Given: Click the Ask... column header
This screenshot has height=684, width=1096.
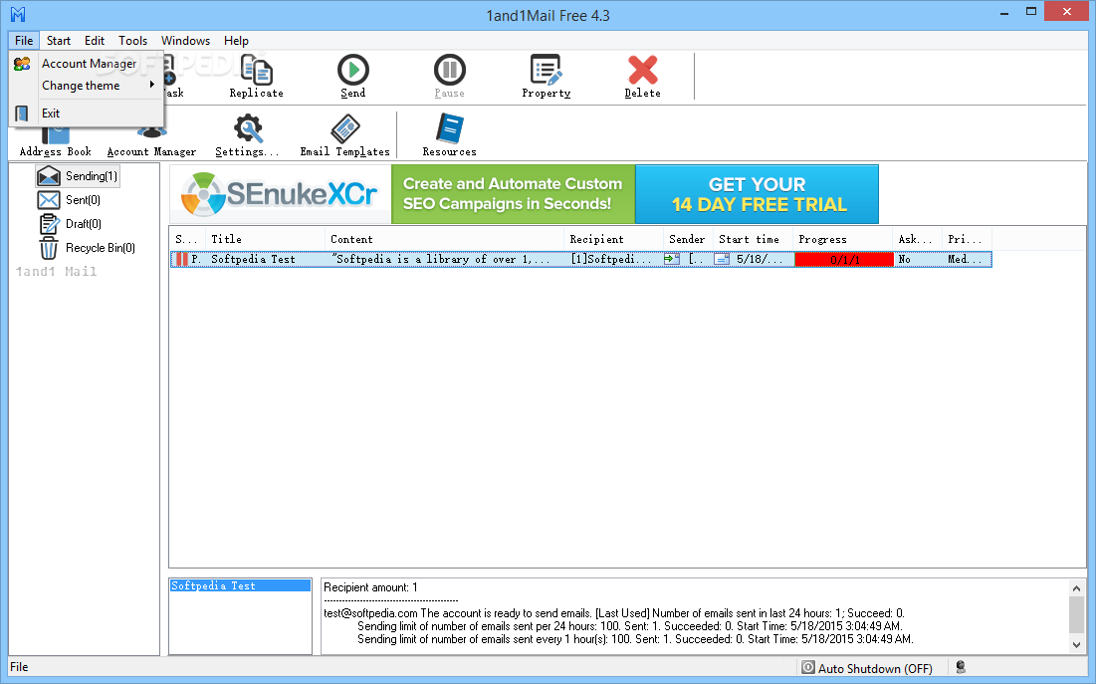Looking at the screenshot, I should [918, 239].
